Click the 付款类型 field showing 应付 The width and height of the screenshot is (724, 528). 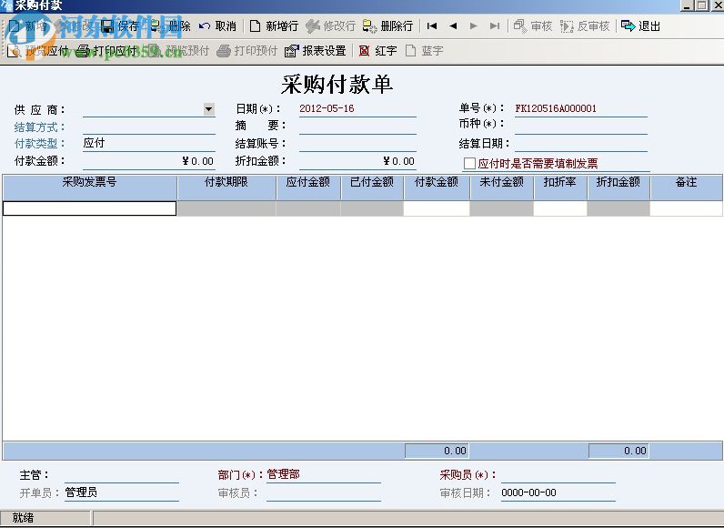pyautogui.click(x=148, y=144)
